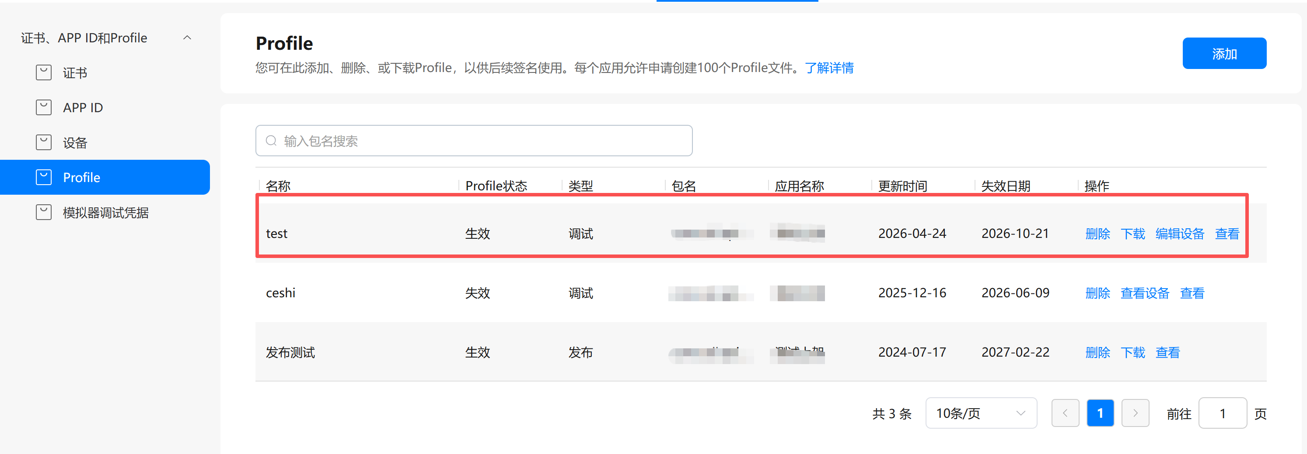Click the 前往 page number input
Image resolution: width=1307 pixels, height=454 pixels.
tap(1222, 413)
